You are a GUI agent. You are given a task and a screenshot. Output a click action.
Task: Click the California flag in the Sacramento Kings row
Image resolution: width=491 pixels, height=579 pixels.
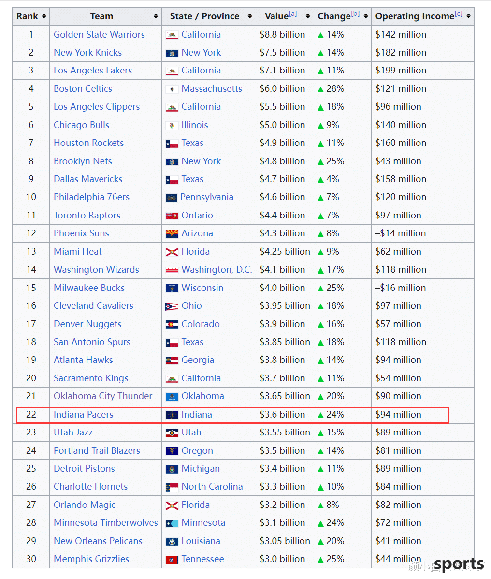(x=172, y=378)
